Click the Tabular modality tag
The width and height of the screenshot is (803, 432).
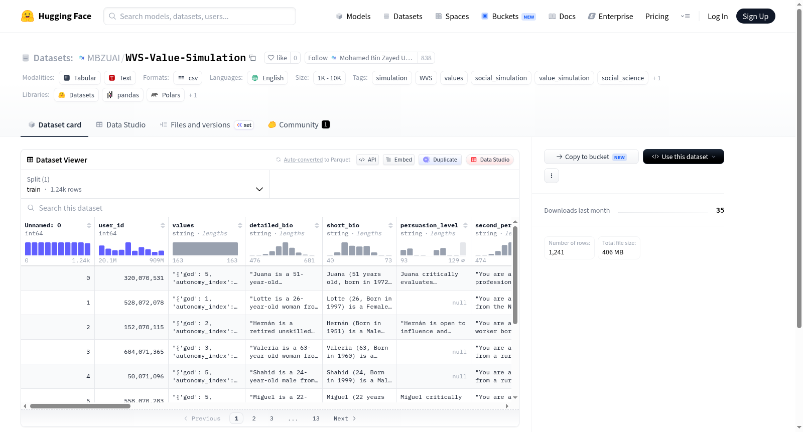(80, 78)
